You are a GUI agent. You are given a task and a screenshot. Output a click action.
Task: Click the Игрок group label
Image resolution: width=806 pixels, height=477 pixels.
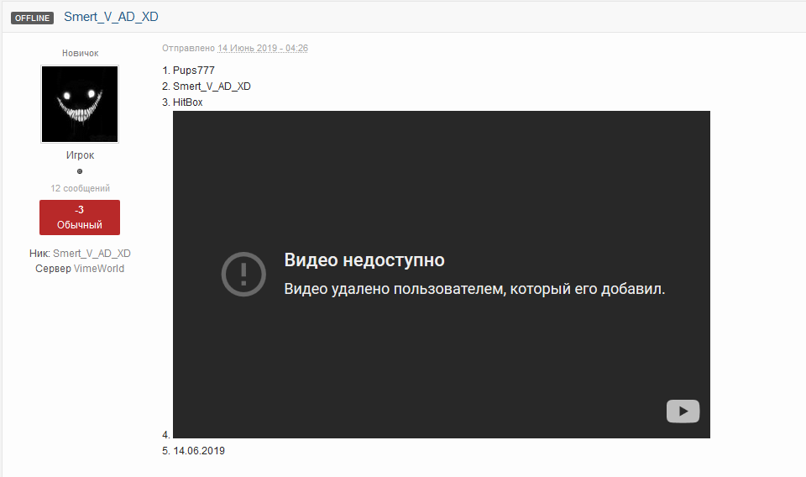tap(81, 155)
